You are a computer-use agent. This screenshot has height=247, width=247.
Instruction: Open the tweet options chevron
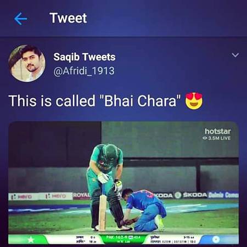(235, 55)
